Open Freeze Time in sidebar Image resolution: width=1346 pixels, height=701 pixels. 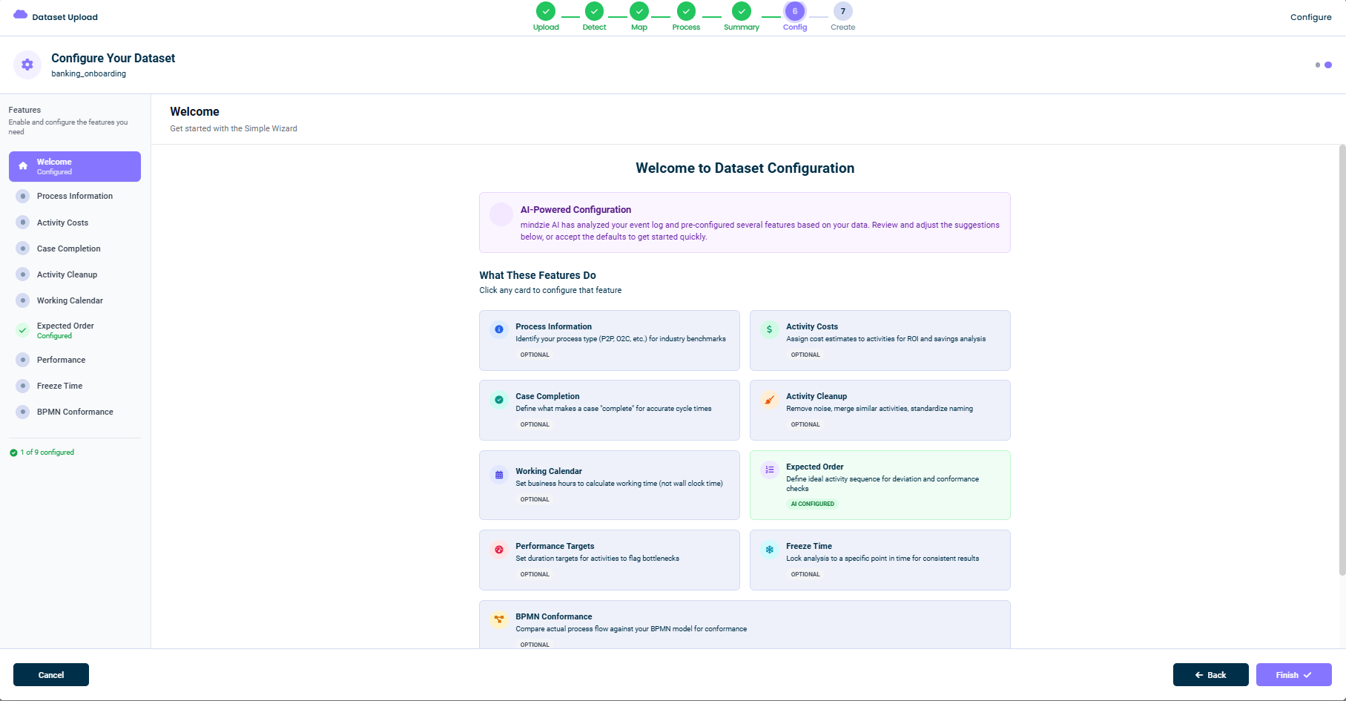(x=75, y=386)
